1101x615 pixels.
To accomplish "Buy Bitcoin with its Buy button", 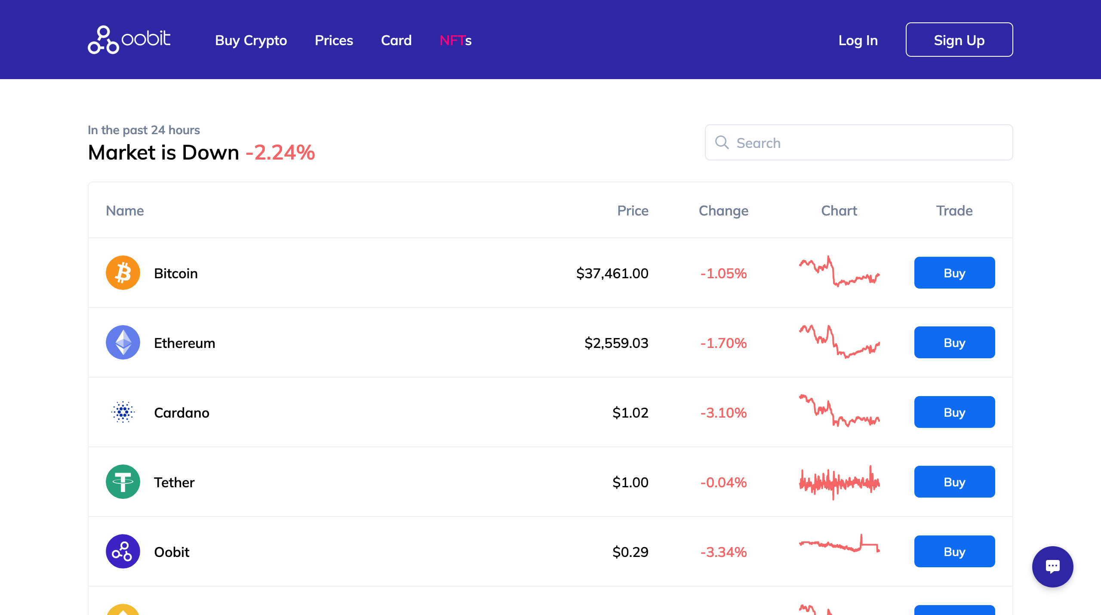I will click(954, 273).
